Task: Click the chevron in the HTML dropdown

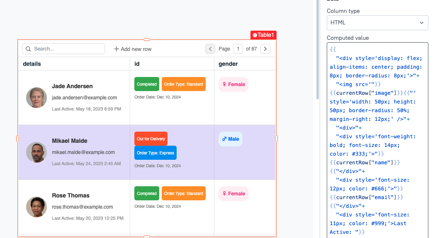Action: pos(422,22)
